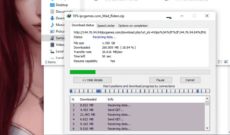Click the Music note icon in Explorer
Viewport: 230px width, 135px height.
[x=52, y=25]
